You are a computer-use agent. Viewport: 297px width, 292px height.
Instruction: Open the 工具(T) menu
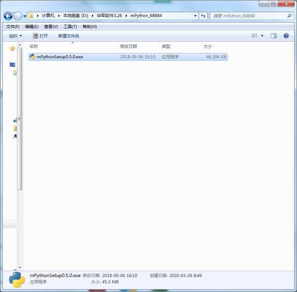pyautogui.click(x=70, y=26)
